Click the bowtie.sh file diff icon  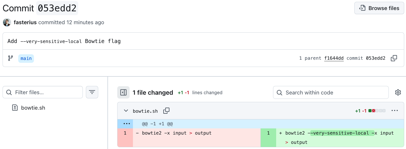(x=15, y=108)
